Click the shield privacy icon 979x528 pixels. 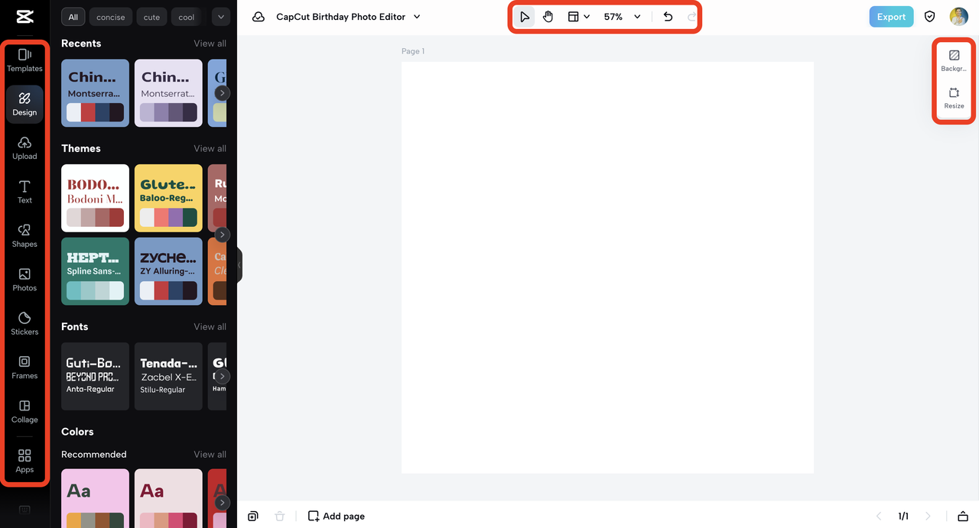pyautogui.click(x=930, y=17)
